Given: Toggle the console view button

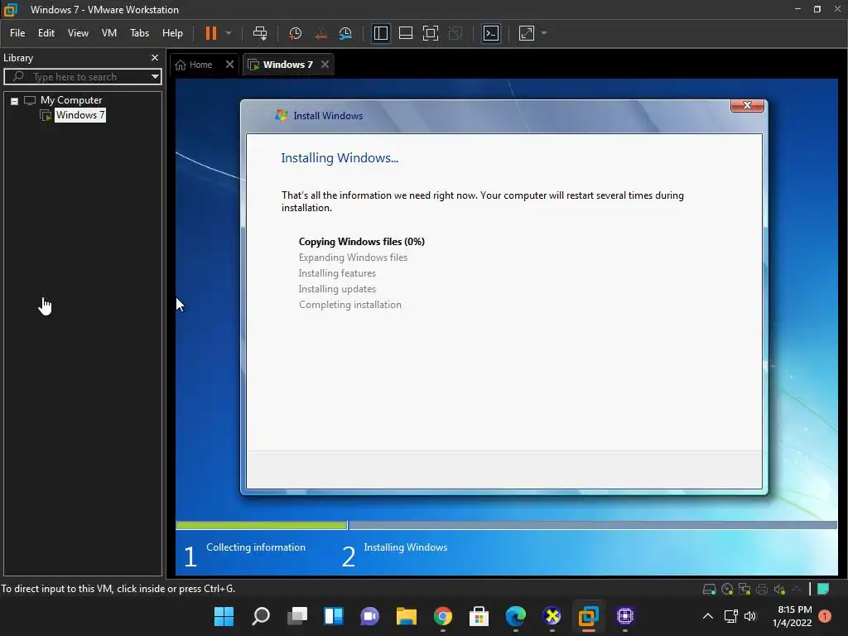Looking at the screenshot, I should coord(491,33).
